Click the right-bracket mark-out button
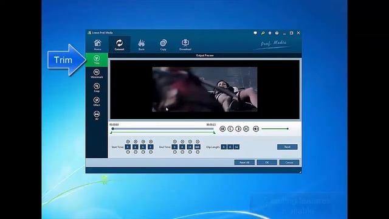The width and height of the screenshot is (389, 219). [238, 129]
